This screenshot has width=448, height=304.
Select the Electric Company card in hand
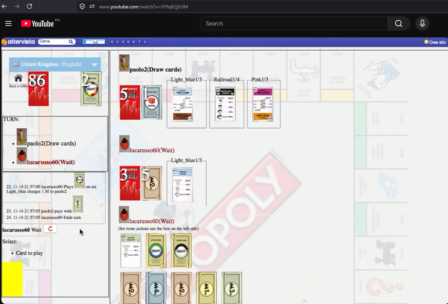(x=131, y=251)
